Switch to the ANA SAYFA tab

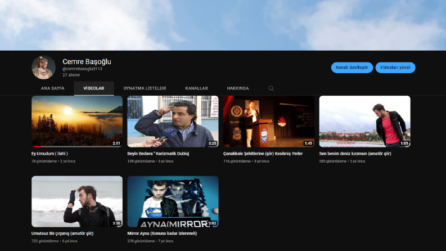click(x=53, y=88)
